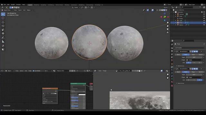Toggle visibility of Light in the outliner

(x=204, y=20)
